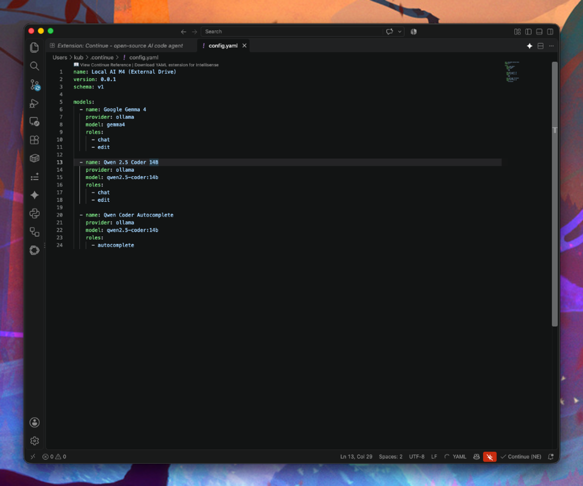Change indentation Spaces: 2
The width and height of the screenshot is (583, 486).
pyautogui.click(x=391, y=457)
